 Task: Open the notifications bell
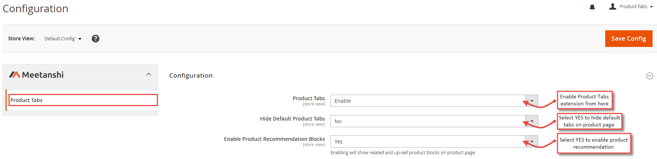pyautogui.click(x=592, y=7)
